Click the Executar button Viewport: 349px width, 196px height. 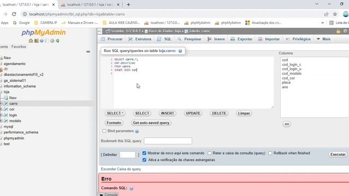click(x=338, y=154)
